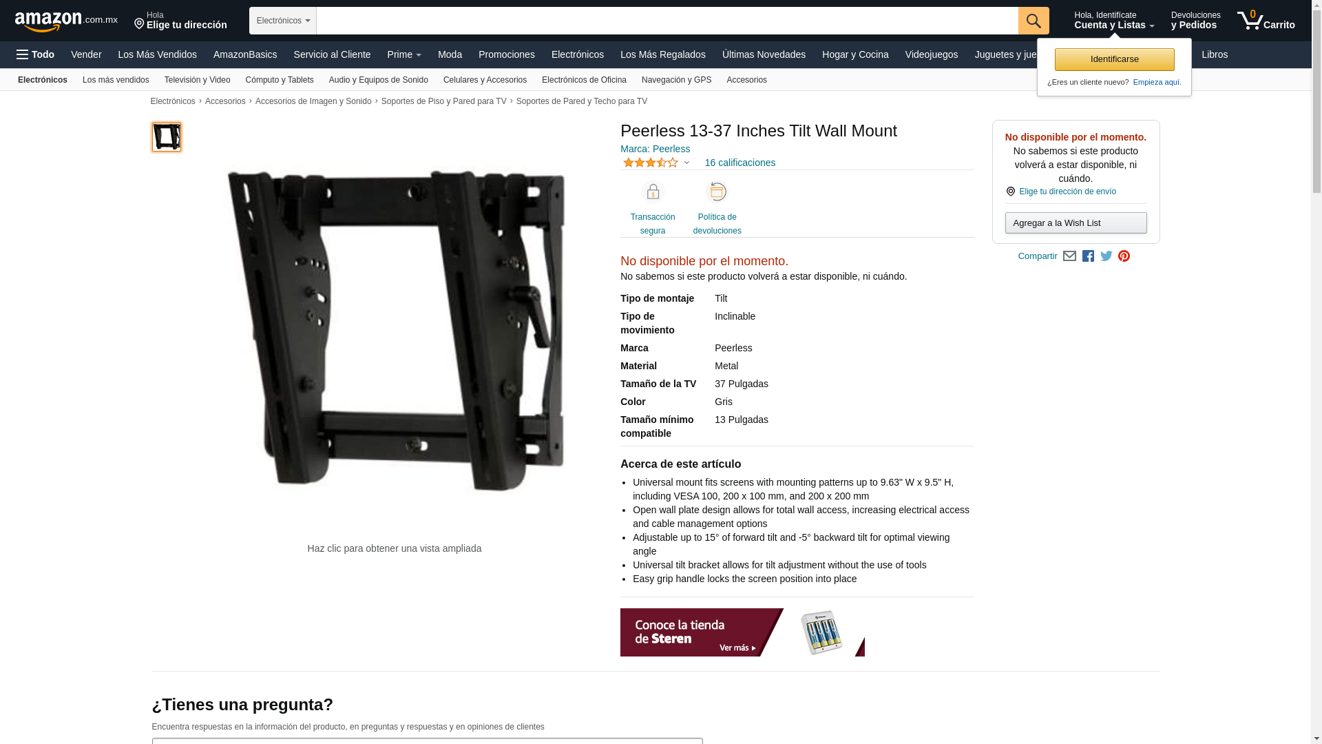This screenshot has height=744, width=1322.
Task: Open the 16 calificaciones link
Action: [740, 163]
